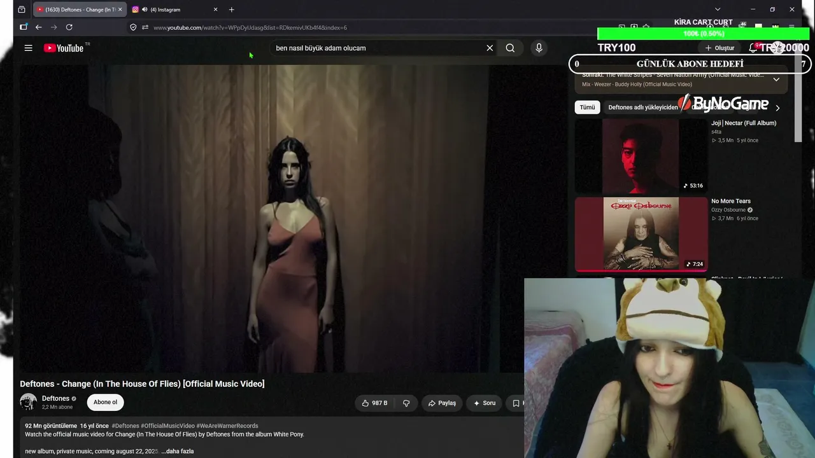This screenshot has width=815, height=458.
Task: Open the #OfficialMusicVideo hashtag
Action: click(x=167, y=426)
